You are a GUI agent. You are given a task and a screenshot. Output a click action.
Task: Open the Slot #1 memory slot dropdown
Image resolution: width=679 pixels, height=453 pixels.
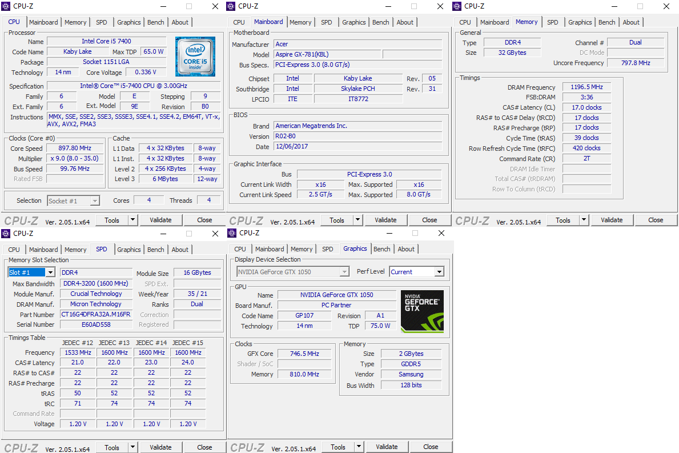50,272
